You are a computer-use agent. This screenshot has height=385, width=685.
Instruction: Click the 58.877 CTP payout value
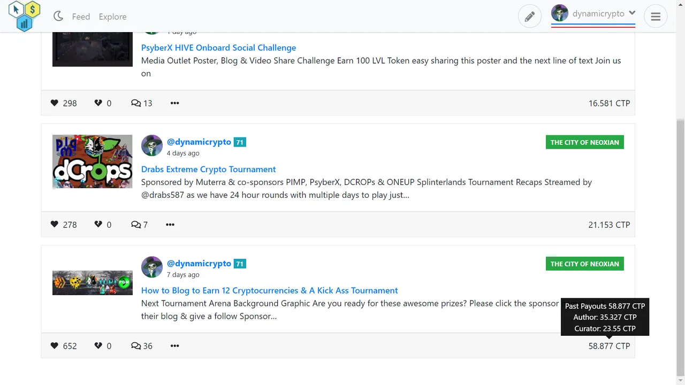[x=609, y=346]
